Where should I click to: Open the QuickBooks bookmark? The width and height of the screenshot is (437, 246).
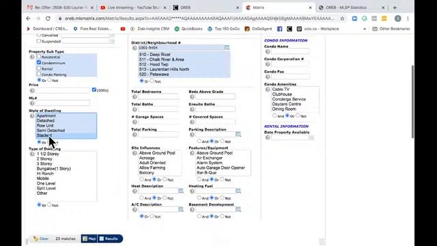point(188,29)
